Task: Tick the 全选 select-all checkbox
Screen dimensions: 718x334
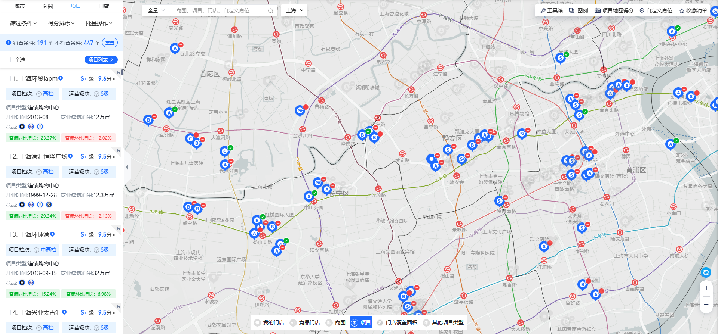Action: (x=8, y=60)
